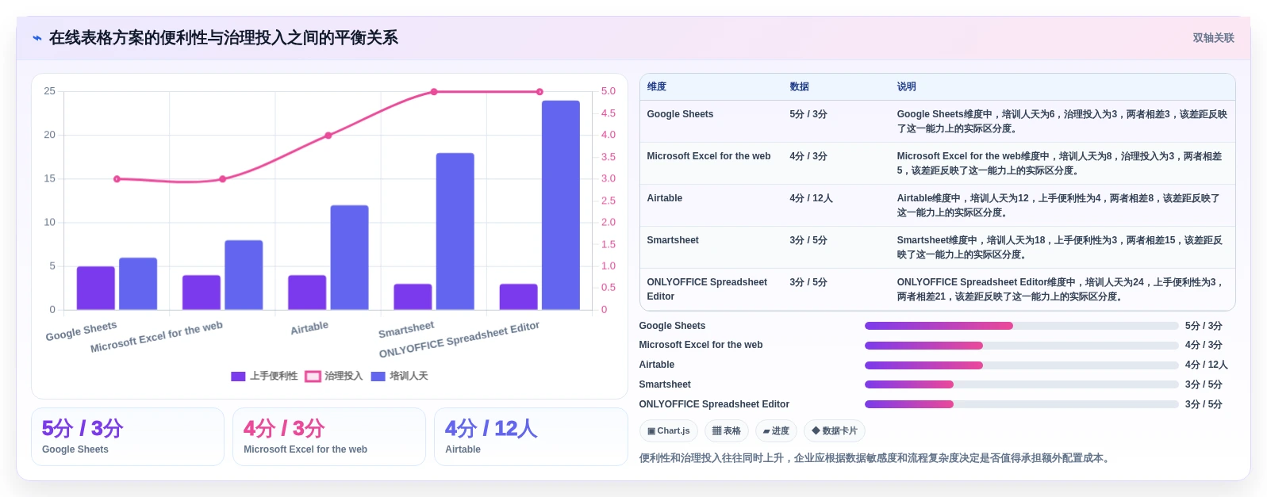Click the blue lightning icon beside title
Viewport: 1267px width, 497px height.
[36, 38]
